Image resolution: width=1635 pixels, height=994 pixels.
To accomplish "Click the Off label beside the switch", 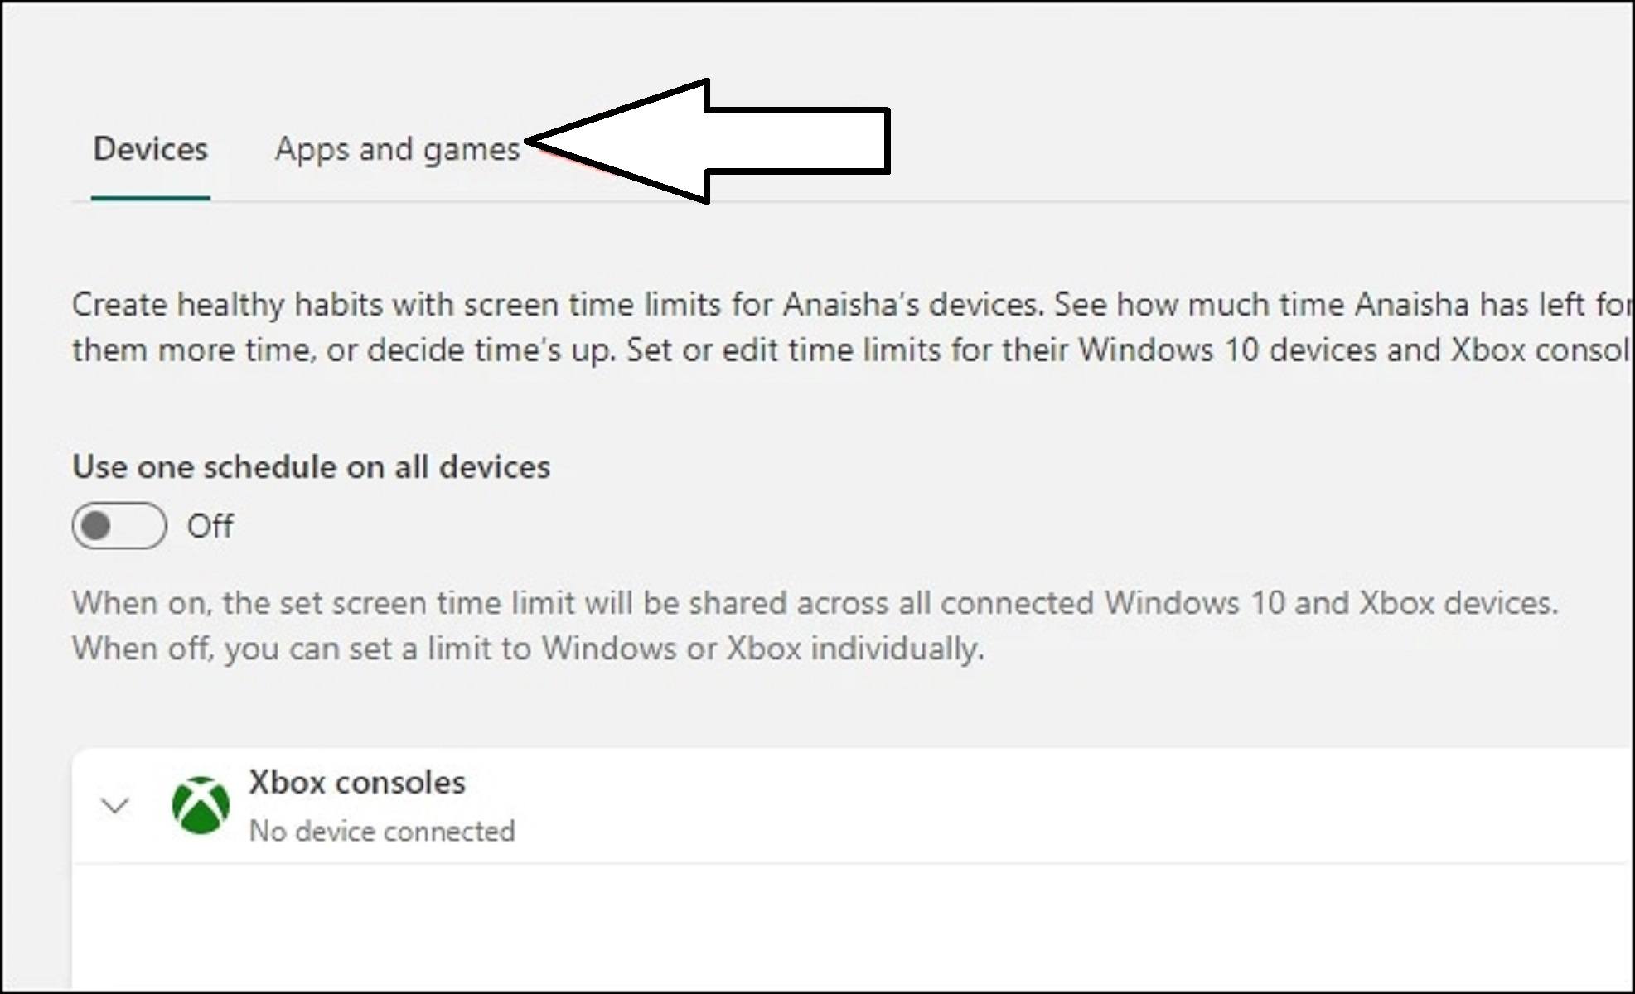I will pyautogui.click(x=209, y=525).
